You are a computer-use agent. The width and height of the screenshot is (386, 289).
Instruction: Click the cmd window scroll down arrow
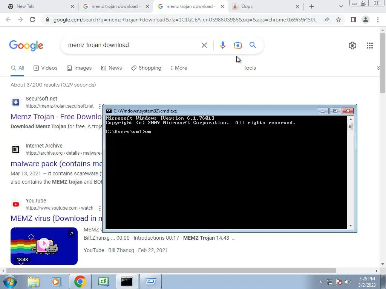[x=351, y=226]
